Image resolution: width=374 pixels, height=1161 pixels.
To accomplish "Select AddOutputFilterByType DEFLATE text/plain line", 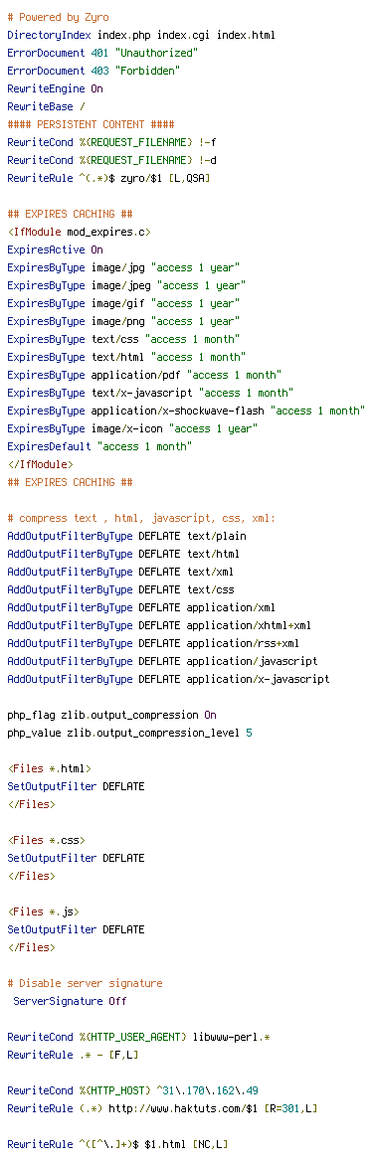I will pos(126,536).
